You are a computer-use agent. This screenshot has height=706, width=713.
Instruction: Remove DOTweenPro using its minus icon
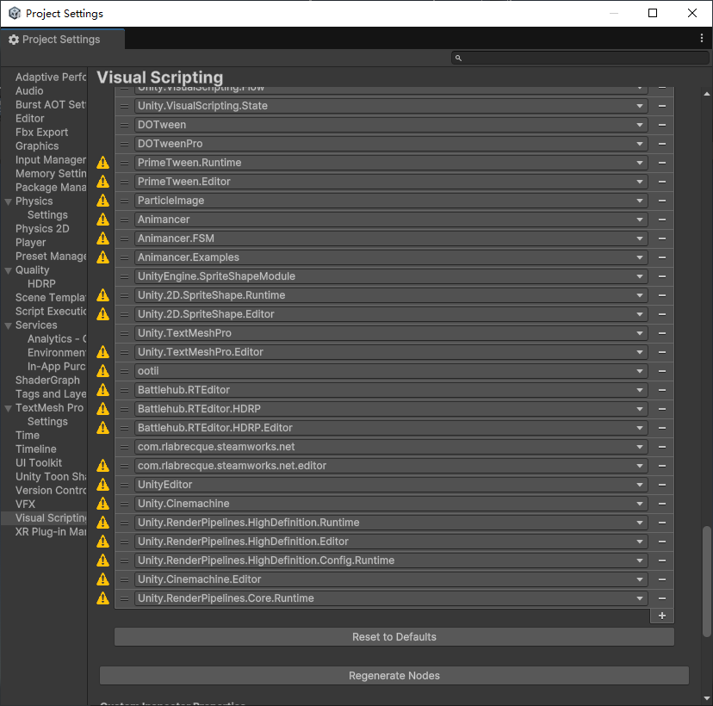(661, 144)
